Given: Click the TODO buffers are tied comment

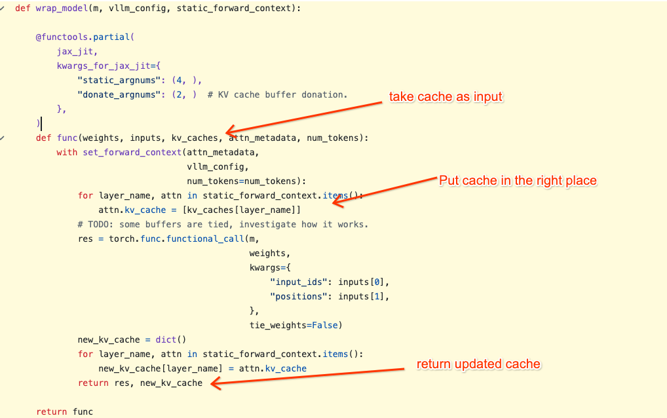Looking at the screenshot, I should coord(223,224).
